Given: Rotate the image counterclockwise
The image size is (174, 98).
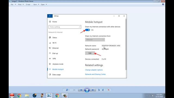Looking at the screenshot, I should [99, 90].
